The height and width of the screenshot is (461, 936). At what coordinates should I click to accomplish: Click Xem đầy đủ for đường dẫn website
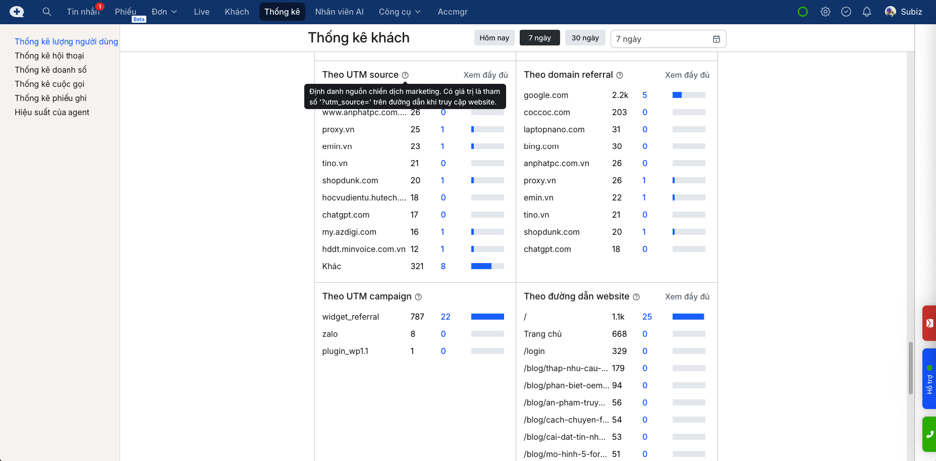tap(687, 296)
